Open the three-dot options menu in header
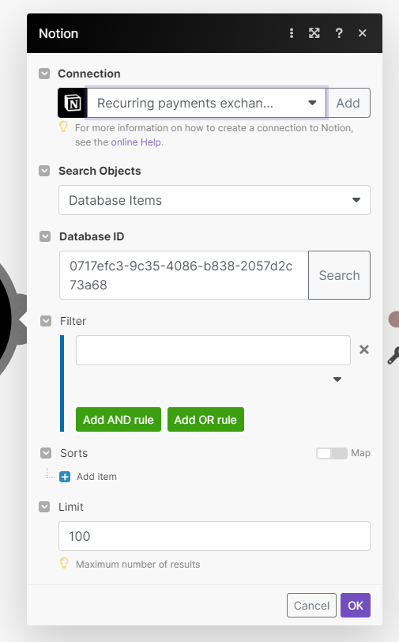The image size is (399, 642). tap(292, 33)
